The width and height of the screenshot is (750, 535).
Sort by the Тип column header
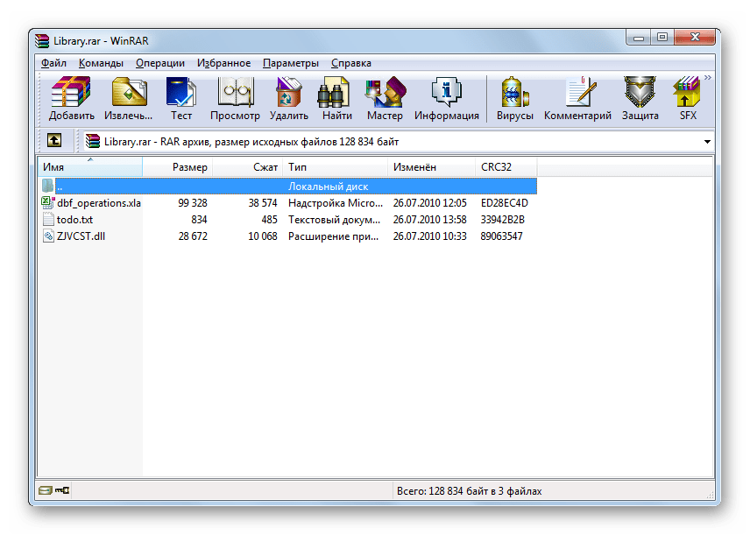click(336, 167)
